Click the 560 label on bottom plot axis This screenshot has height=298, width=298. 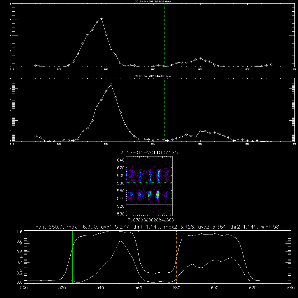coord(138,288)
